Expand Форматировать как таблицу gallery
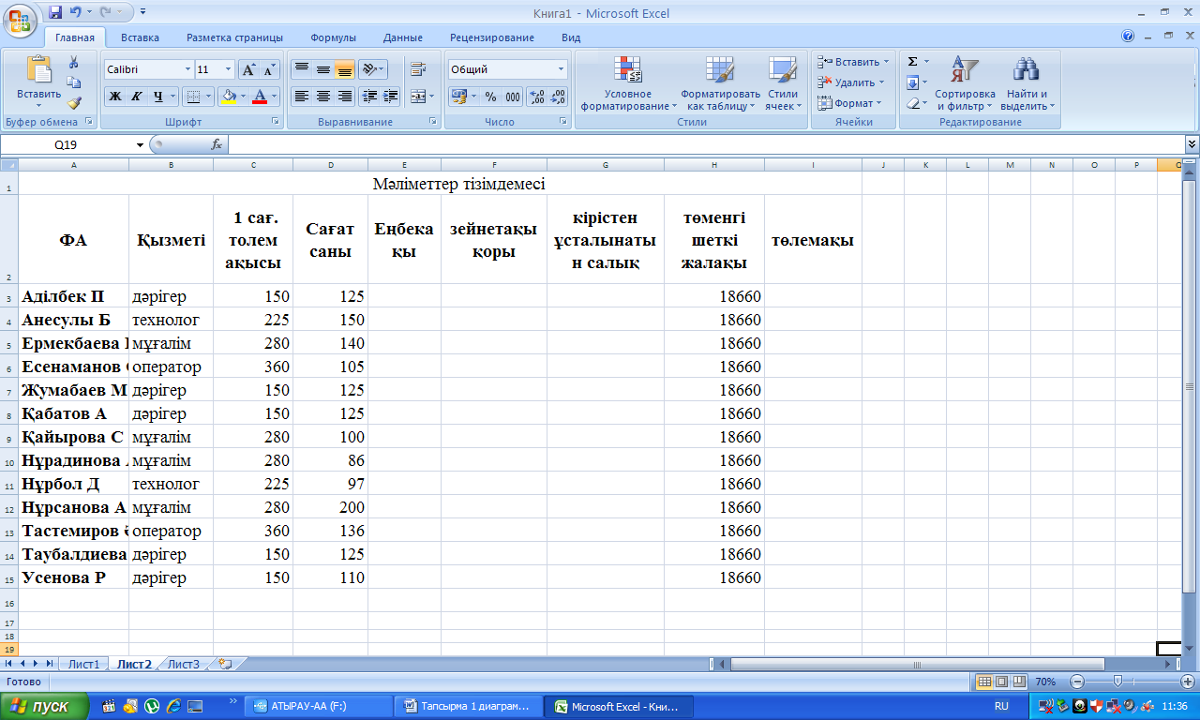 click(x=720, y=82)
